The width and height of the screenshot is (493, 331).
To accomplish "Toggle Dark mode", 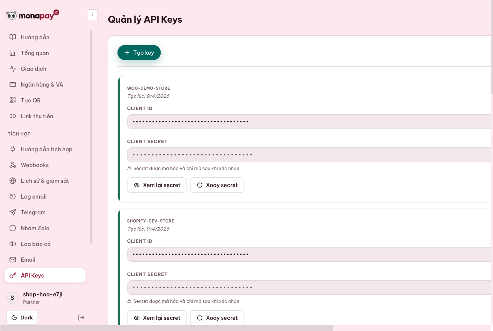I will [22, 318].
